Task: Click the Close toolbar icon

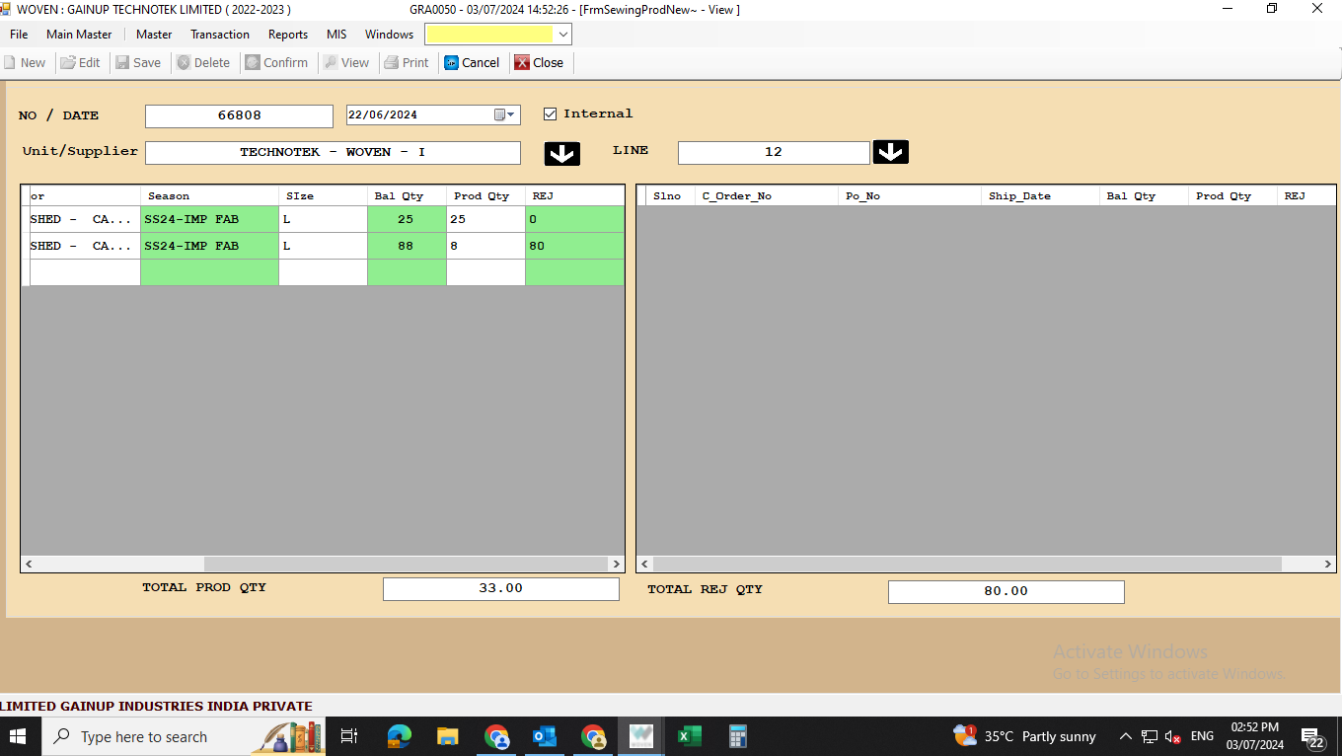Action: click(522, 62)
